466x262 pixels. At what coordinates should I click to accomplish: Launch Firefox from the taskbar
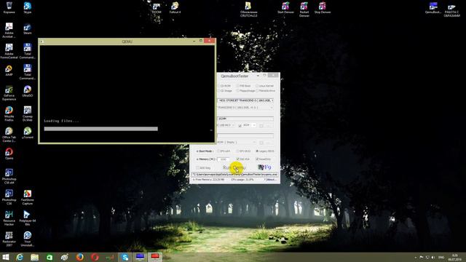79,257
